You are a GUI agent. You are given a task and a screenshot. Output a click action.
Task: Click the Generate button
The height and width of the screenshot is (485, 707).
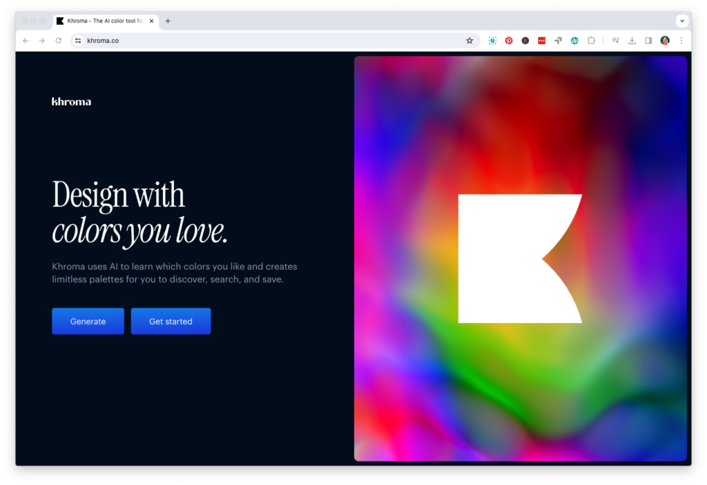click(88, 321)
